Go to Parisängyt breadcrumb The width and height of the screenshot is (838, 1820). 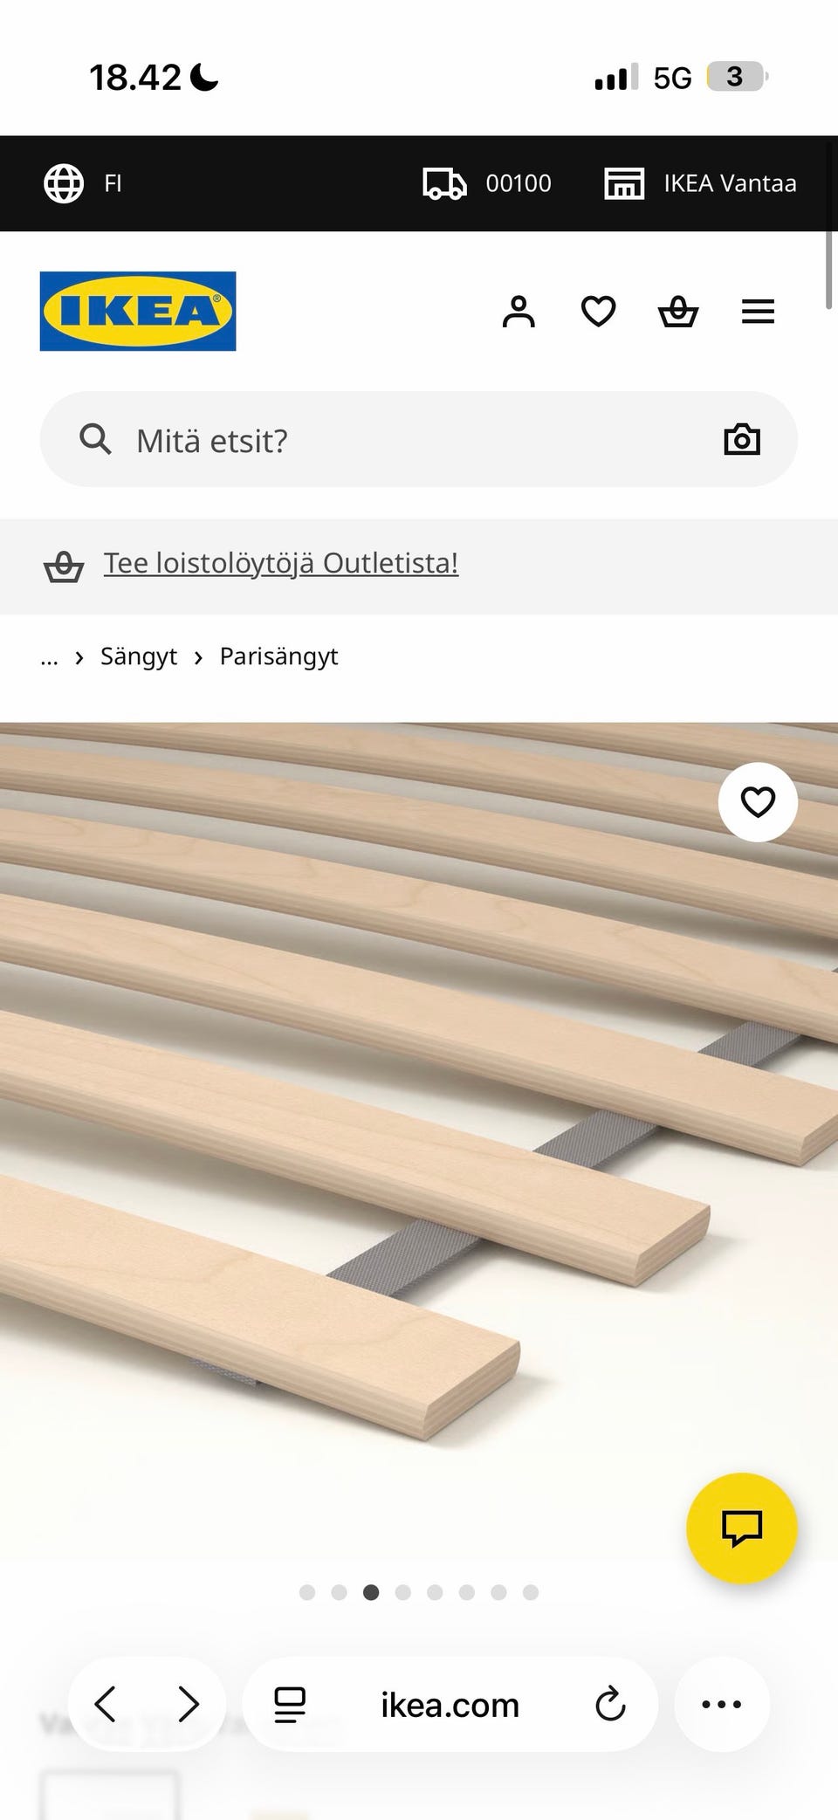tap(278, 656)
